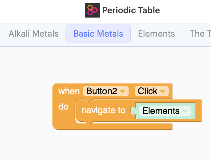Viewport: 211px width, 160px height.
Task: Click the arrow beside the Click event
Action: coord(163,91)
